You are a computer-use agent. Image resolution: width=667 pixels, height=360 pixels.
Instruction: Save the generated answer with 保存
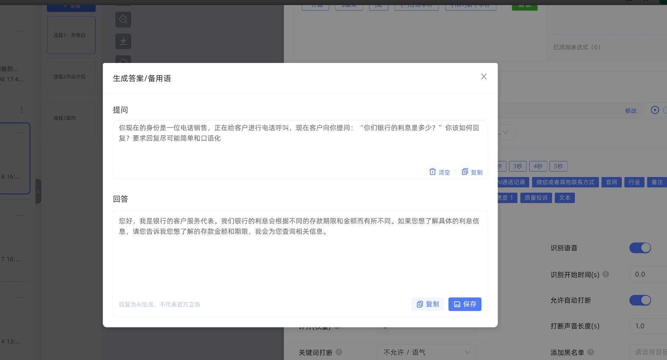pyautogui.click(x=465, y=304)
